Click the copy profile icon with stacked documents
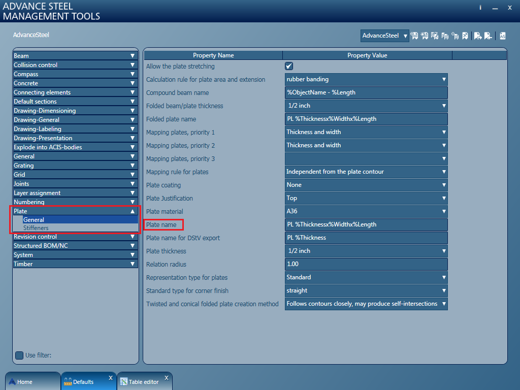 coord(445,36)
